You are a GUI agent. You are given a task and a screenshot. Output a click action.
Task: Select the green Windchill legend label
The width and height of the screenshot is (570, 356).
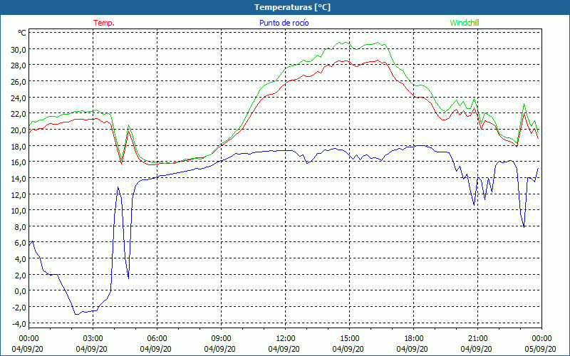(465, 23)
